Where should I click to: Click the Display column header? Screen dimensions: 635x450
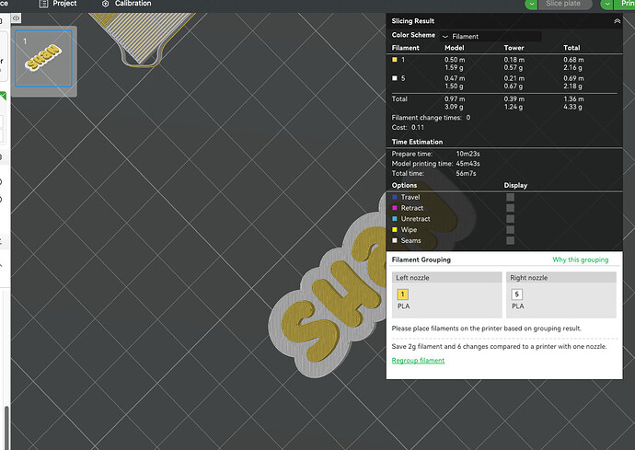pos(515,186)
